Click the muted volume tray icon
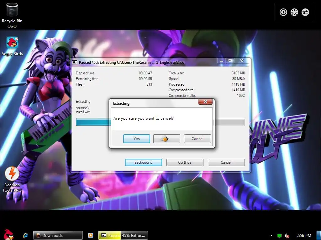321x240 pixels. point(287,236)
